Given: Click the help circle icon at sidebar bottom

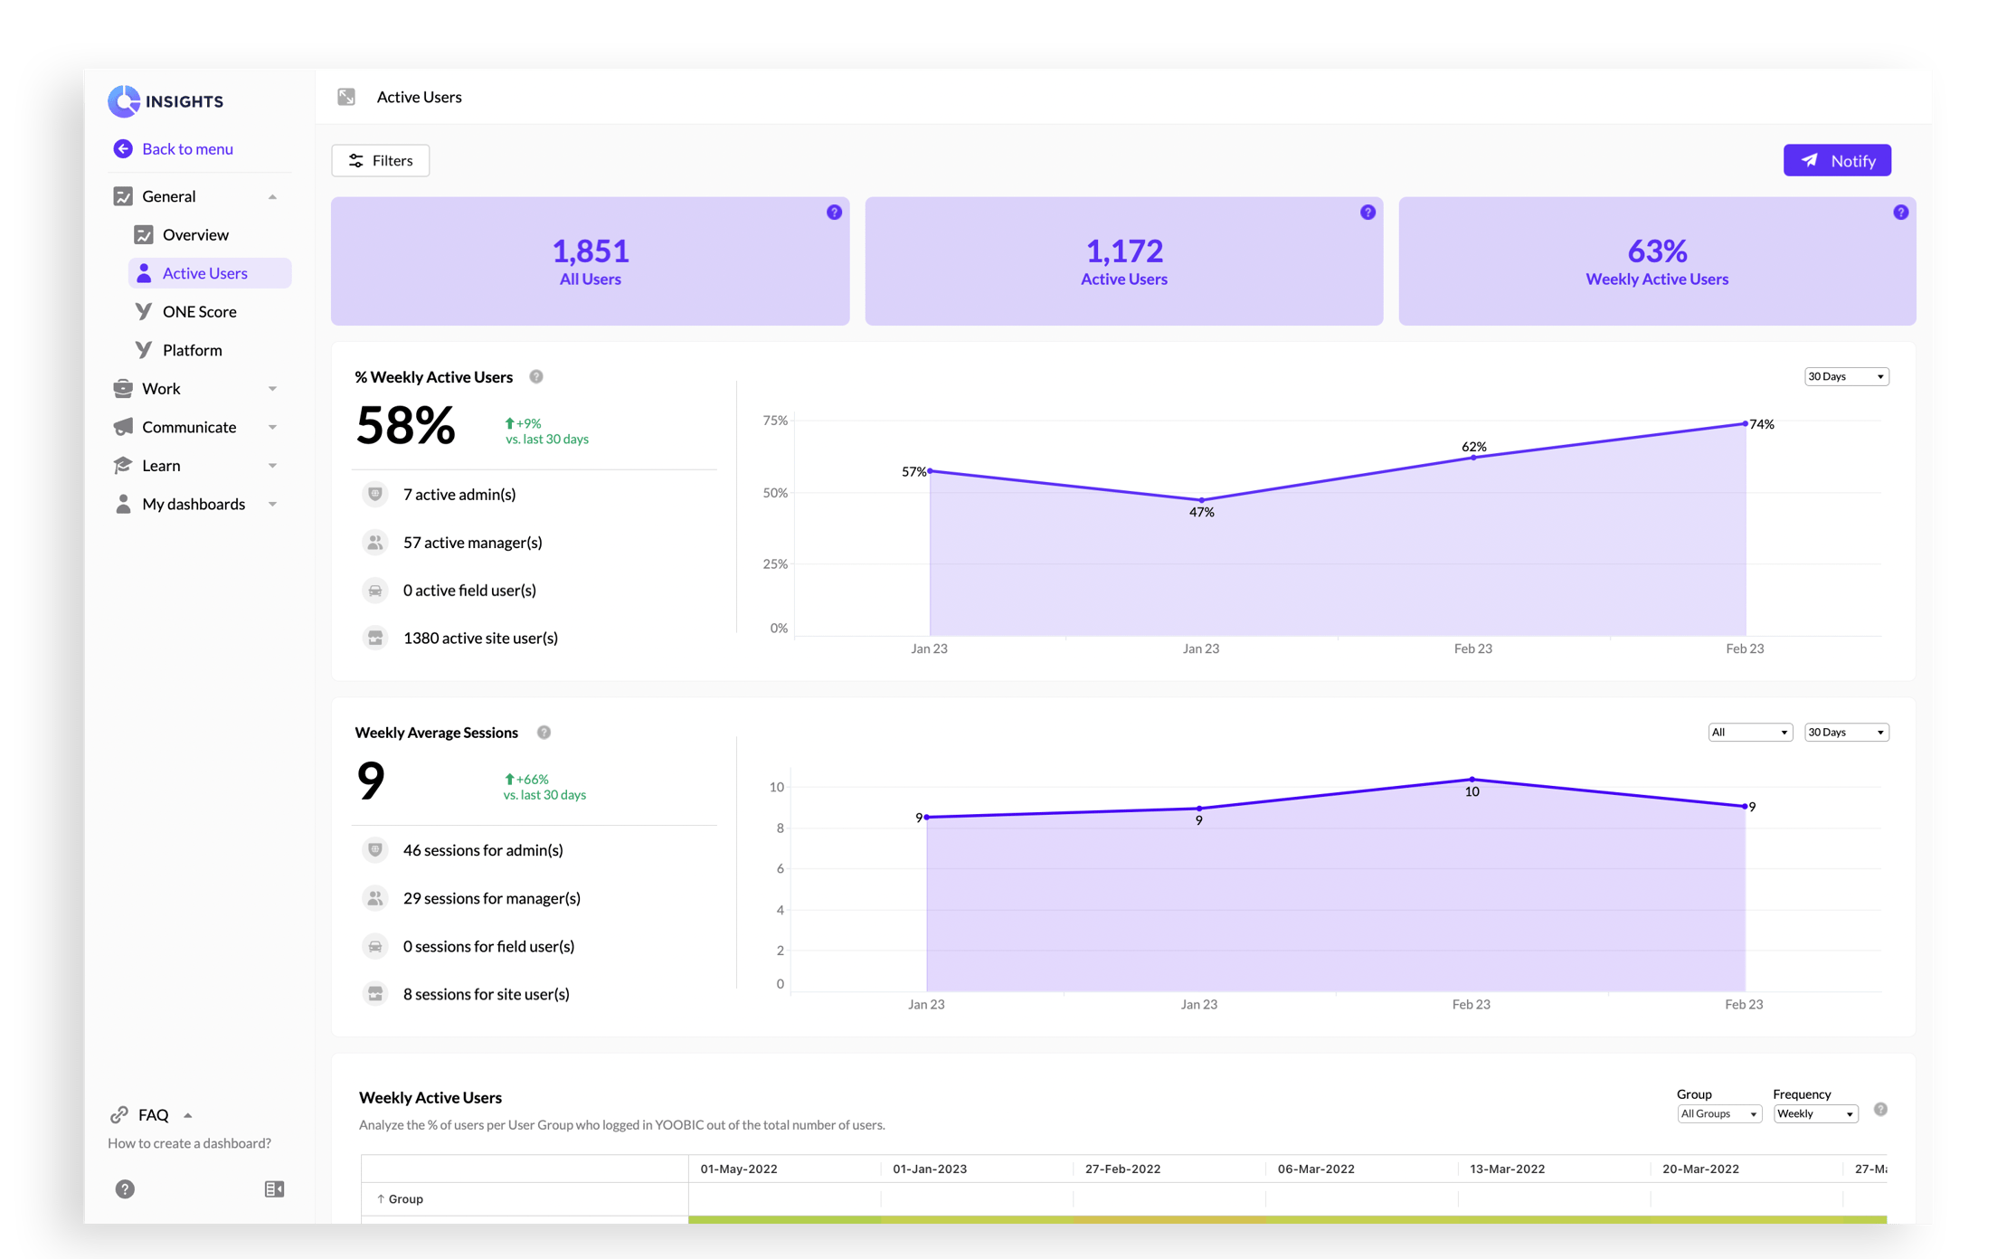Looking at the screenshot, I should 125,1189.
